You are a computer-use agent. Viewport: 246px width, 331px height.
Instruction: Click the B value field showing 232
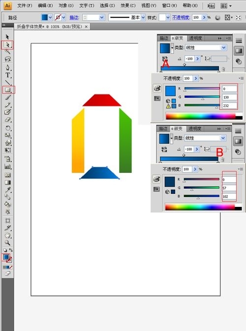point(229,105)
